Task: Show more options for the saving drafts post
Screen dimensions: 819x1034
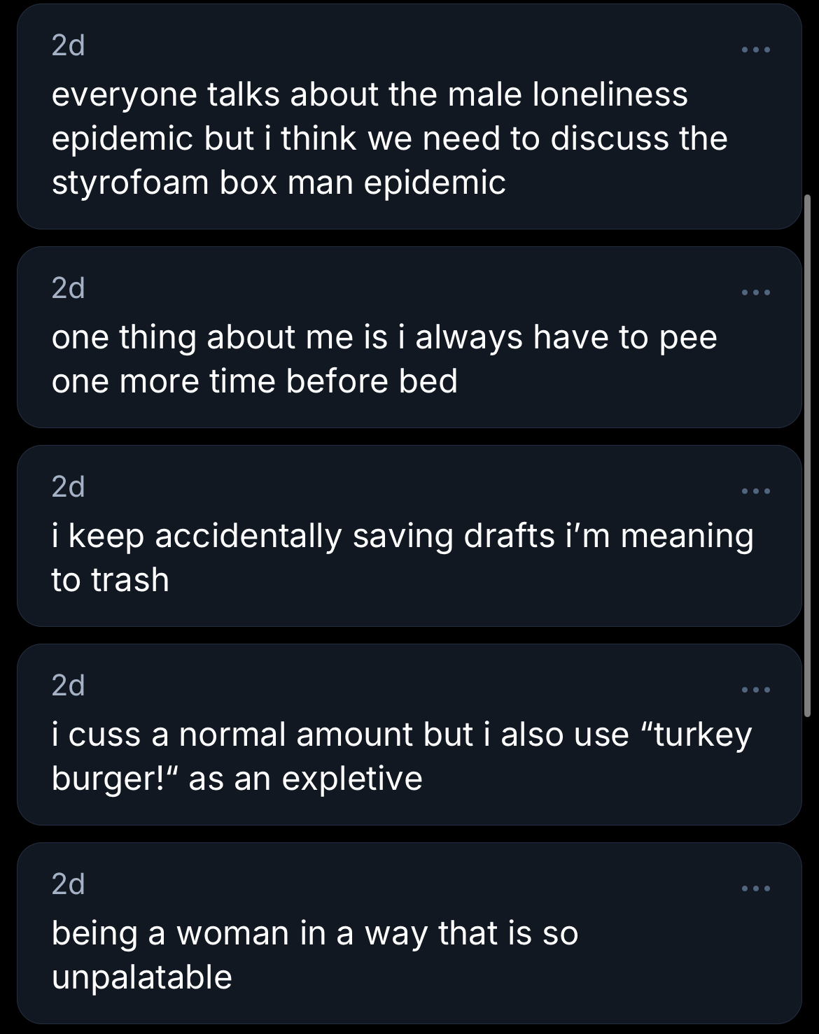Action: click(x=756, y=491)
